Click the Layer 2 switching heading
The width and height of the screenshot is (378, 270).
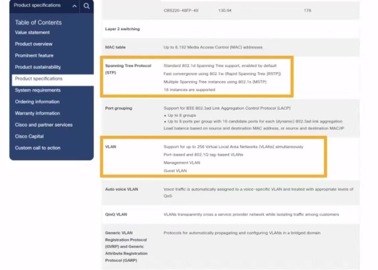point(123,29)
